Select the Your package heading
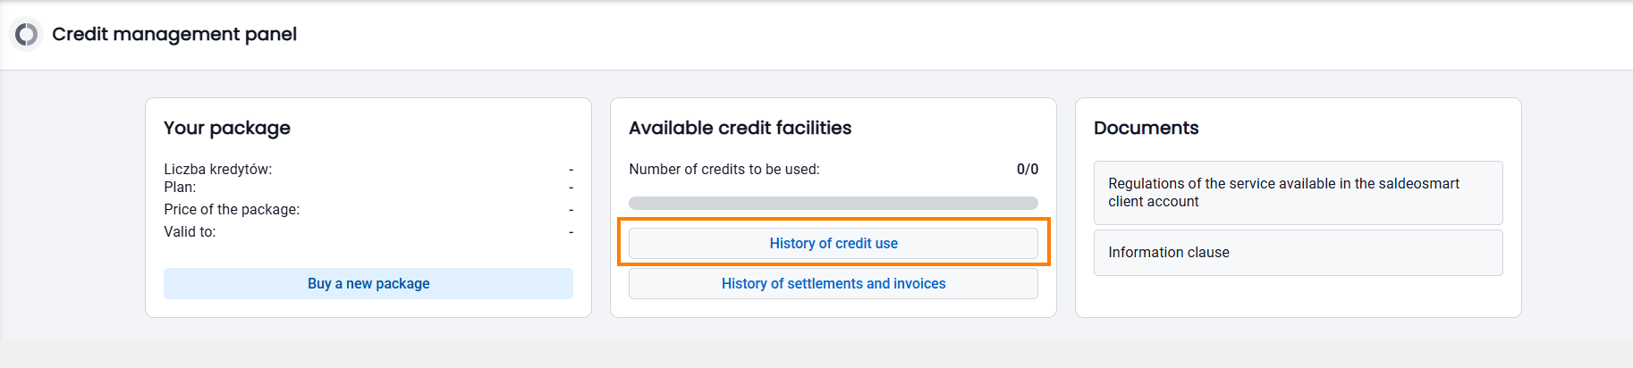 point(227,128)
